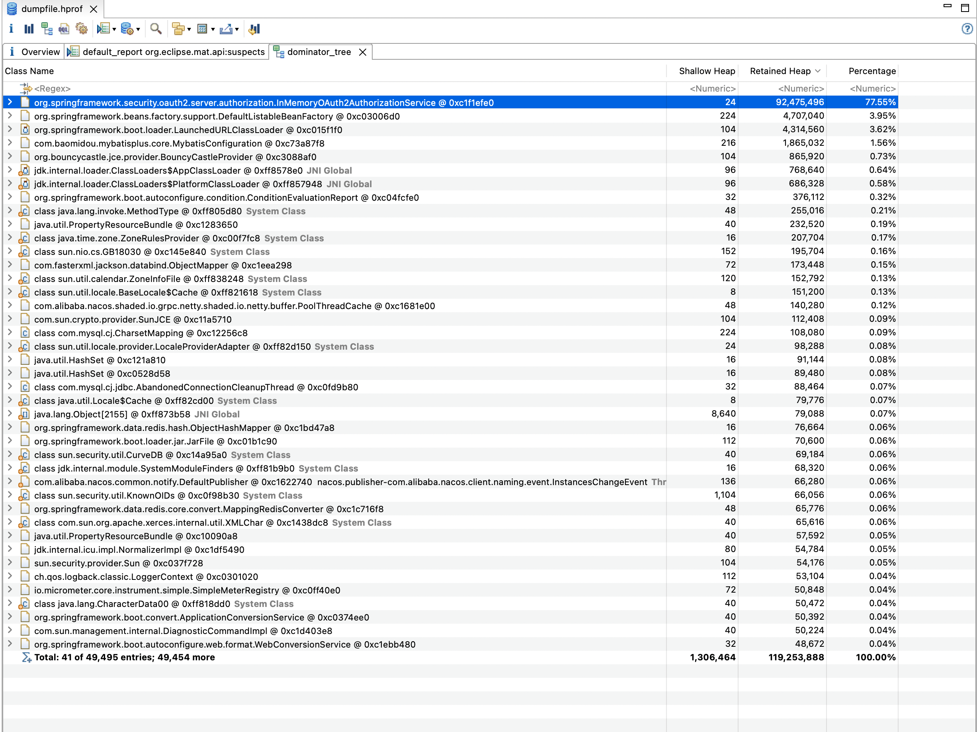Expand InMemoryOAuth2AuthorizationService tree row
977x732 pixels.
point(10,102)
